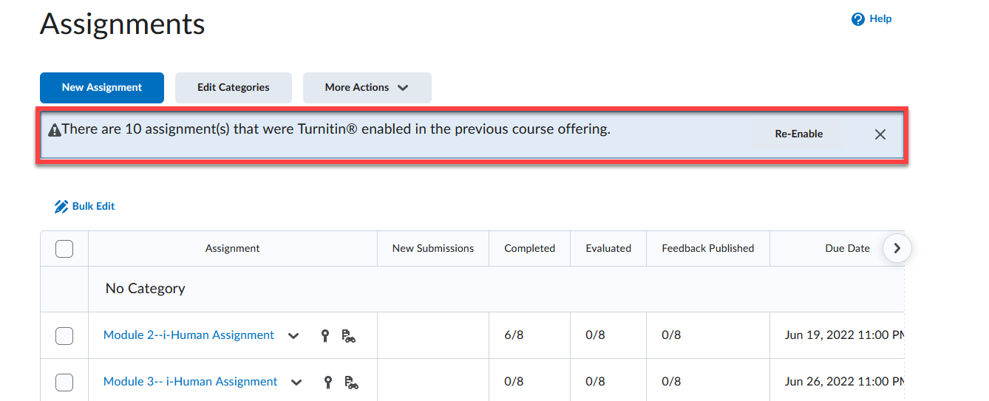Toggle the select-all assignments checkbox
The image size is (989, 401).
(64, 249)
